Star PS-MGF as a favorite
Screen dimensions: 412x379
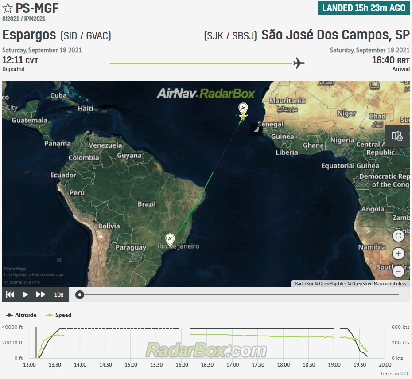pyautogui.click(x=8, y=8)
